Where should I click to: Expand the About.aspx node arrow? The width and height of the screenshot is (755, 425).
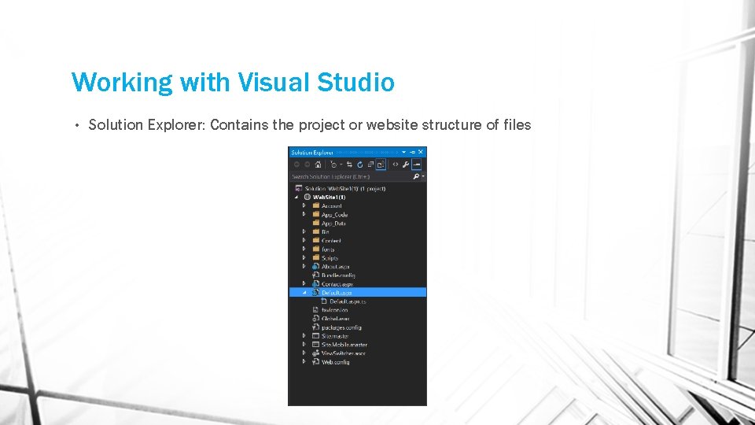click(304, 266)
